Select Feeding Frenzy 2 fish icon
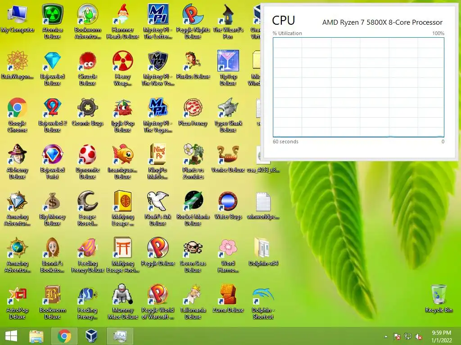This screenshot has width=461, height=345. tap(88, 295)
